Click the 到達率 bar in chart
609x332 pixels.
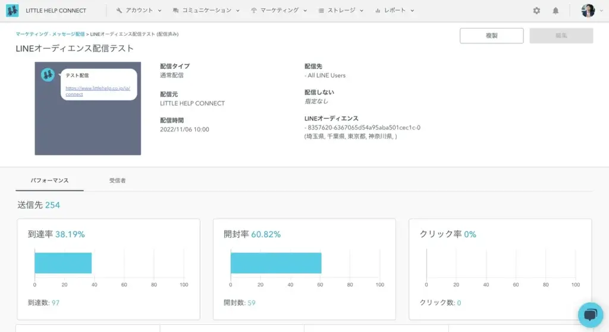[63, 263]
